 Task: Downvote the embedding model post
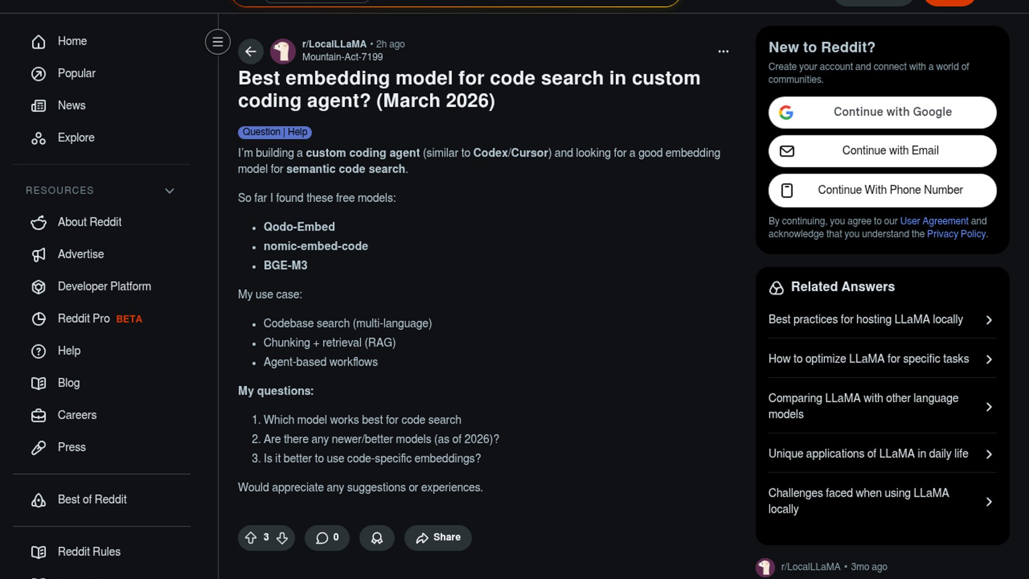tap(282, 538)
